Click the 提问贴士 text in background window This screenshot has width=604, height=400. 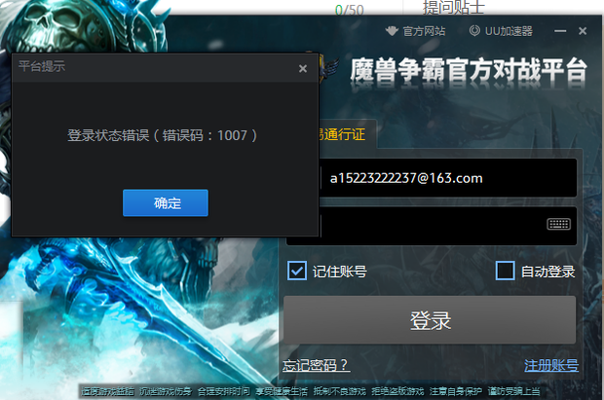pos(453,8)
